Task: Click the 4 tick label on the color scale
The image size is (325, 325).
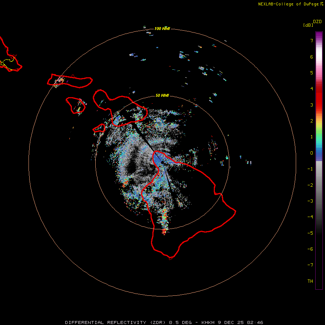Action: (x=312, y=89)
